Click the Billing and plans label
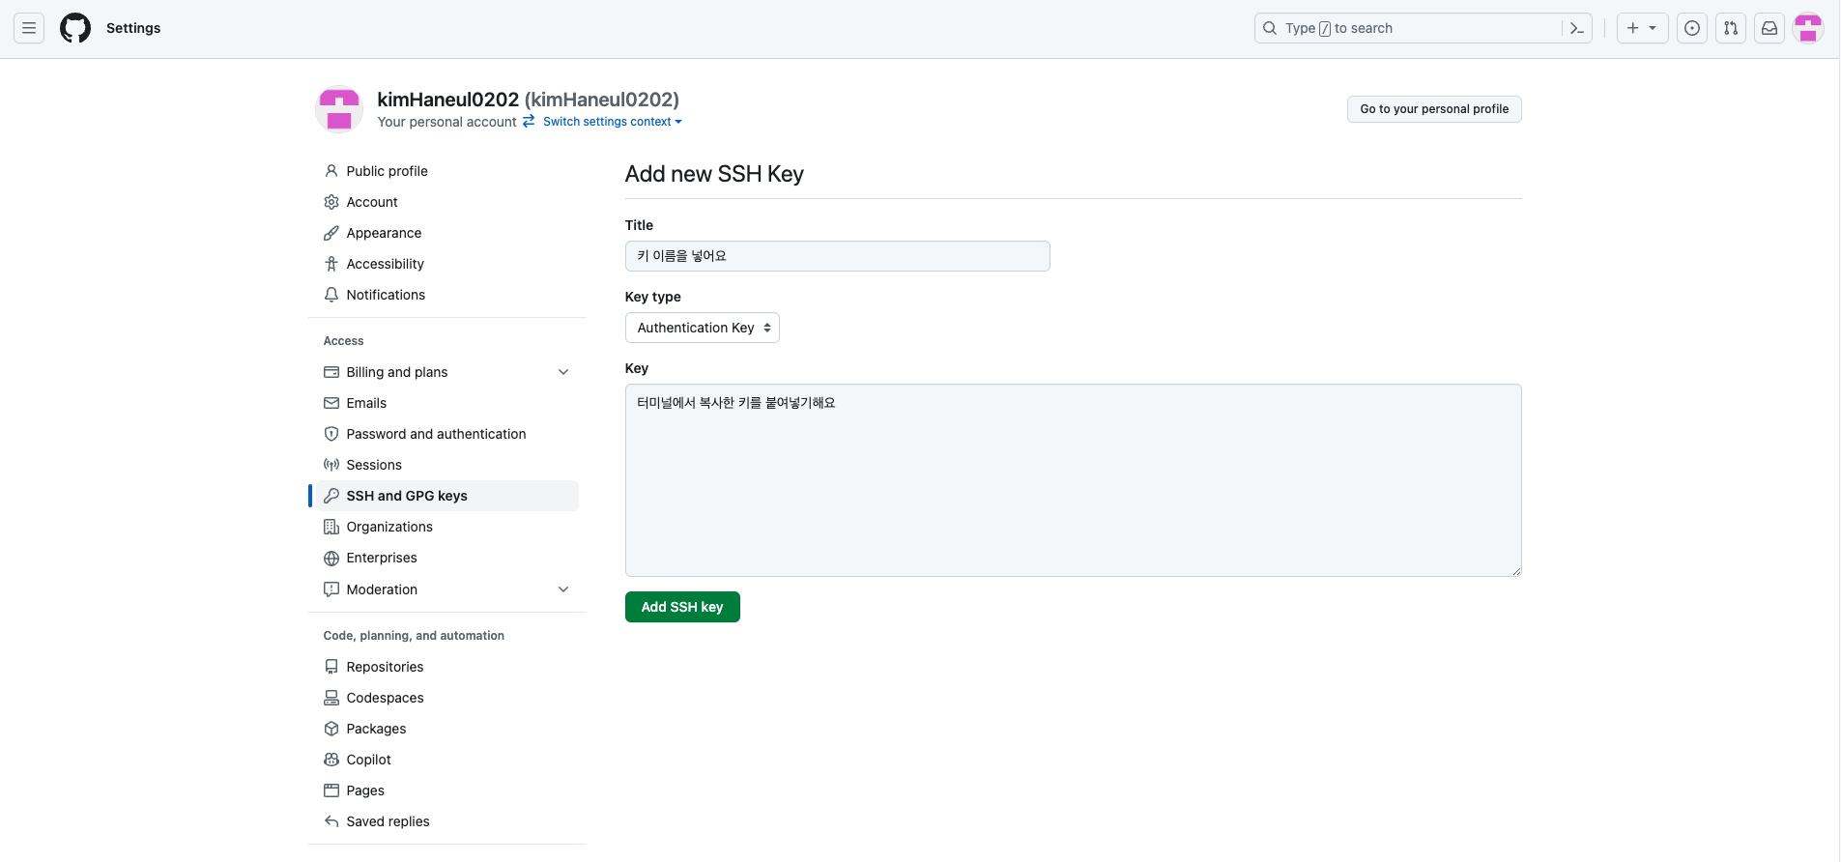 click(x=397, y=372)
